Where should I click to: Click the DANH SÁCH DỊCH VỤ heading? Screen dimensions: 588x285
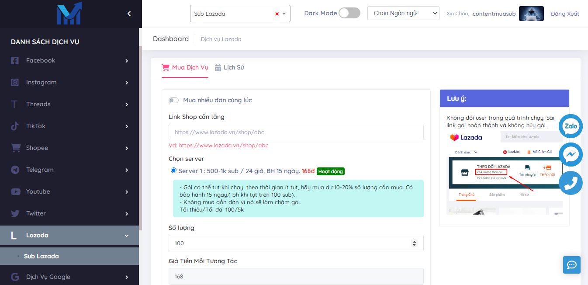click(45, 42)
